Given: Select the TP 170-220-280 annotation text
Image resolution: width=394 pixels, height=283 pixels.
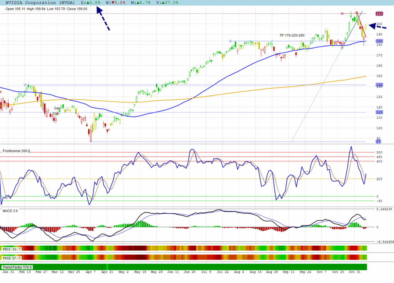Looking at the screenshot, I should coord(292,35).
